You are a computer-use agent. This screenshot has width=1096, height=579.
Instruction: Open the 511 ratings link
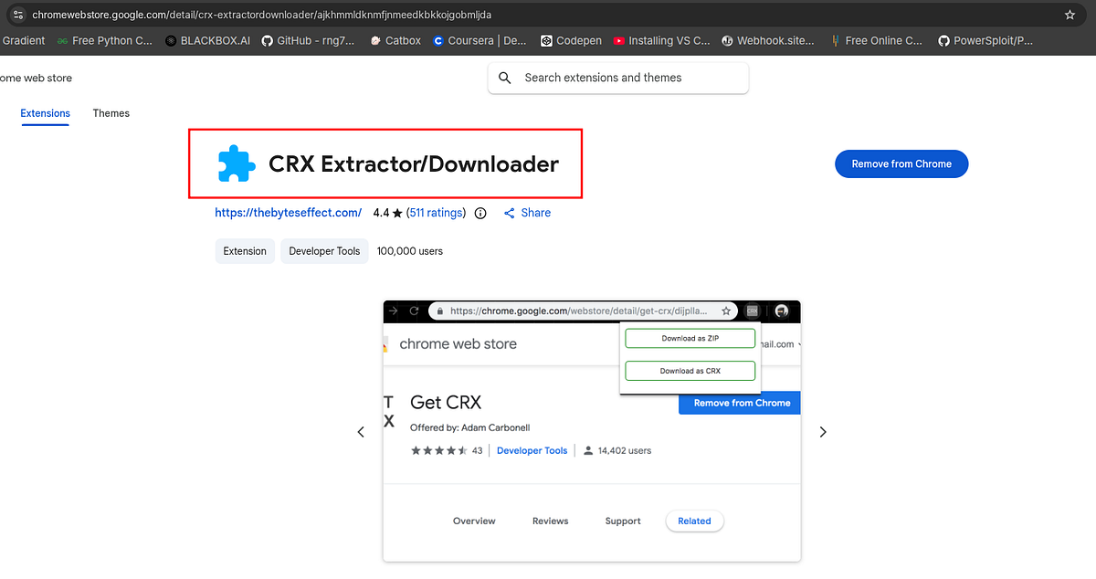coord(436,213)
